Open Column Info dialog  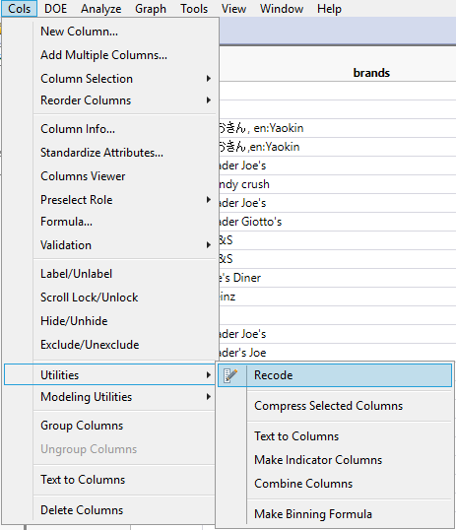[78, 129]
